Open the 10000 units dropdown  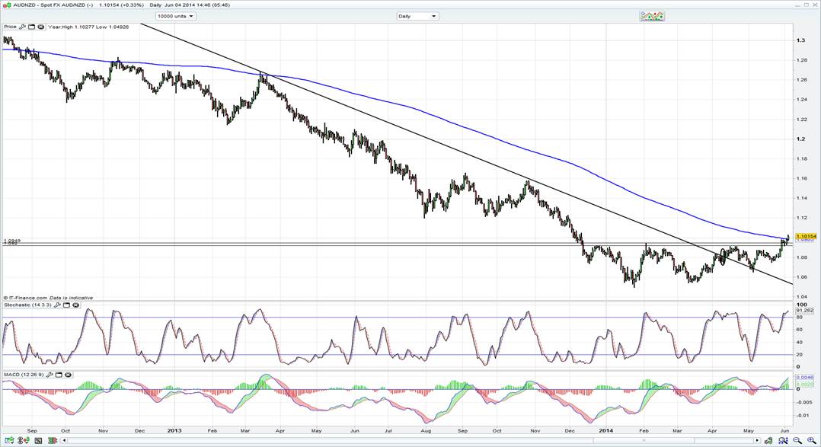click(175, 16)
